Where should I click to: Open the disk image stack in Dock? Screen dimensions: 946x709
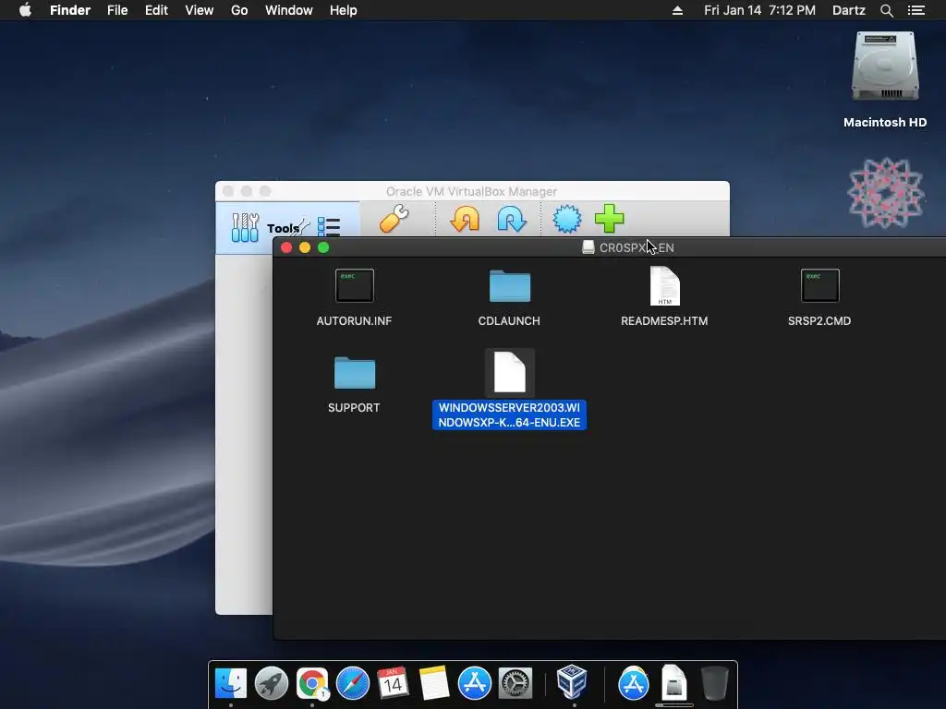point(673,683)
